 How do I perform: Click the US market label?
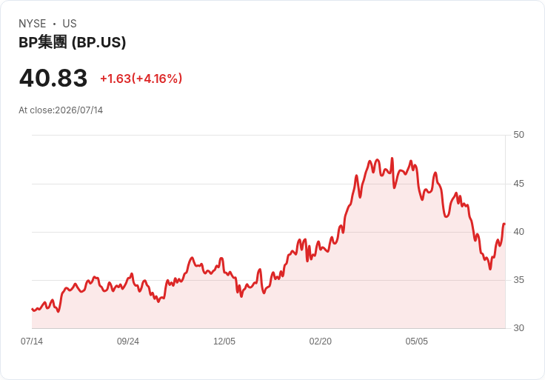click(70, 24)
